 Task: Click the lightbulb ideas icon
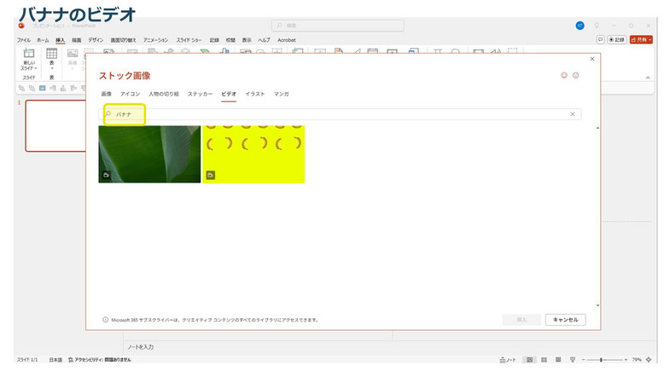click(x=597, y=26)
